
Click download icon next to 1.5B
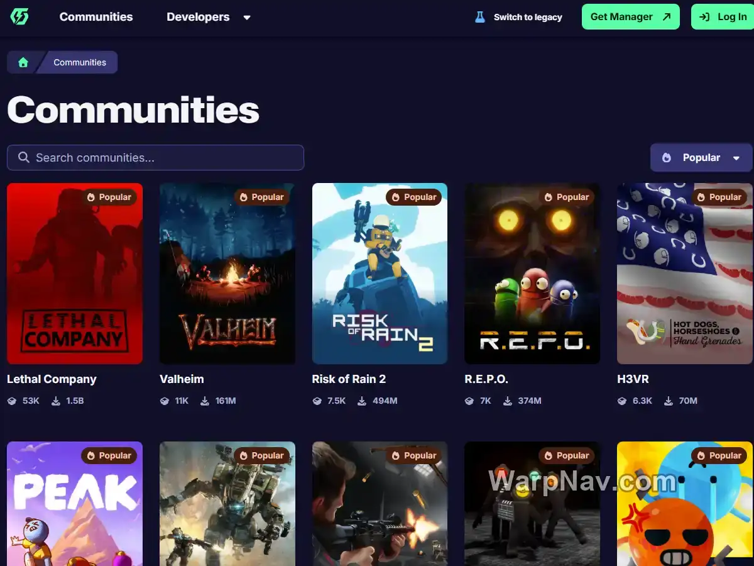tap(56, 401)
